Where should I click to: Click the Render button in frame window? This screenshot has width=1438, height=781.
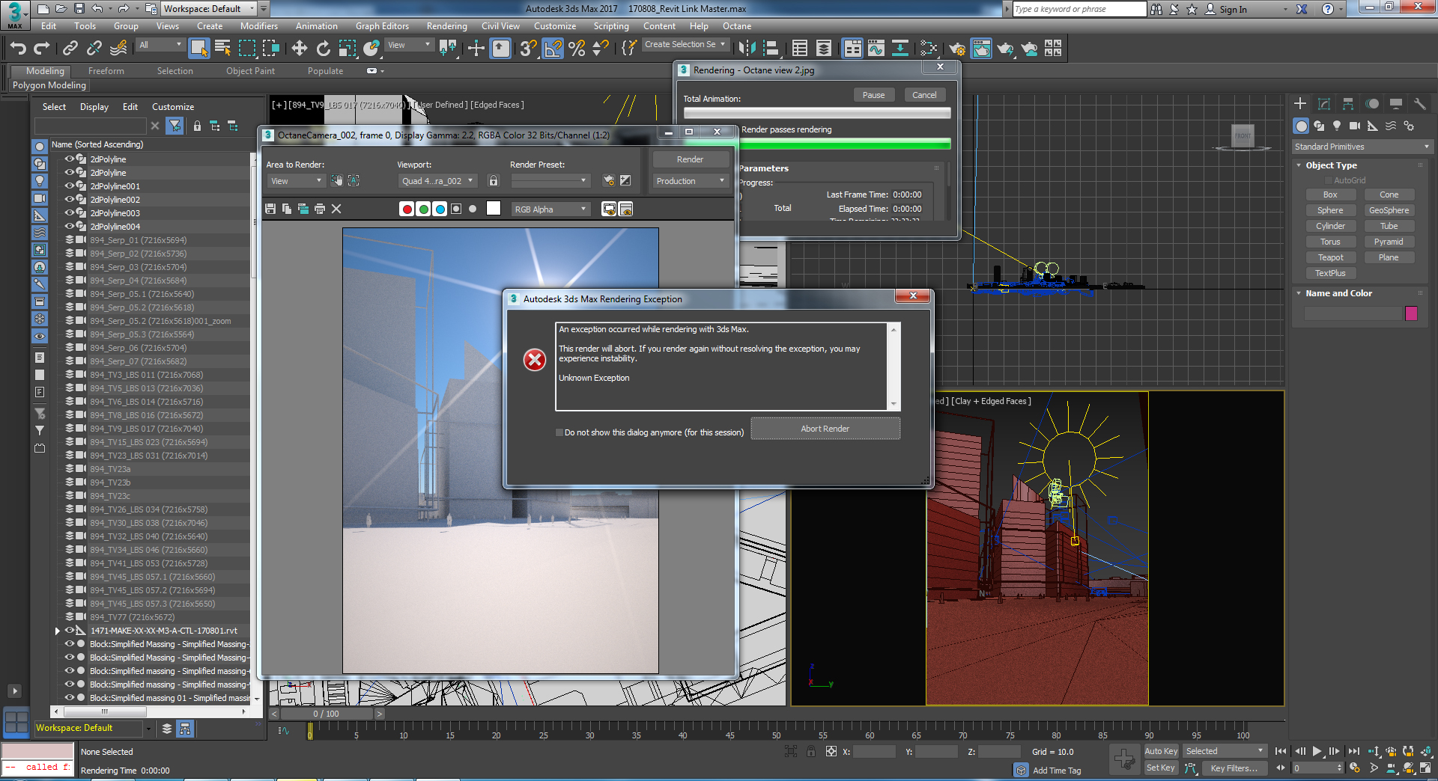(690, 159)
